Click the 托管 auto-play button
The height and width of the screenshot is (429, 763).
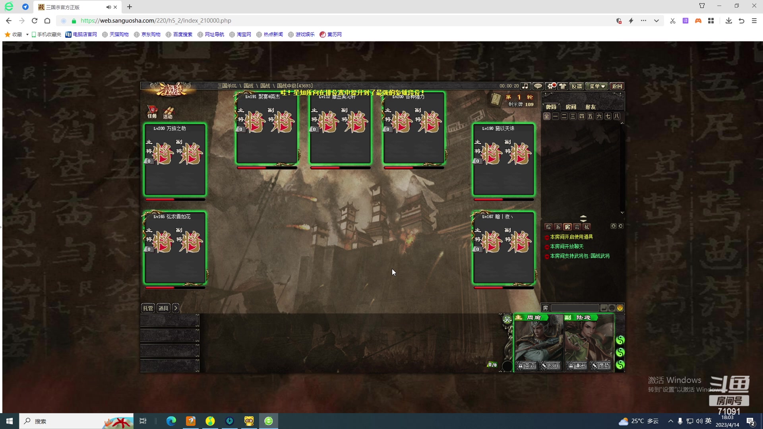148,308
